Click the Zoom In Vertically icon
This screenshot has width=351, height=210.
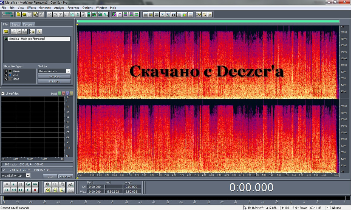coord(71,184)
